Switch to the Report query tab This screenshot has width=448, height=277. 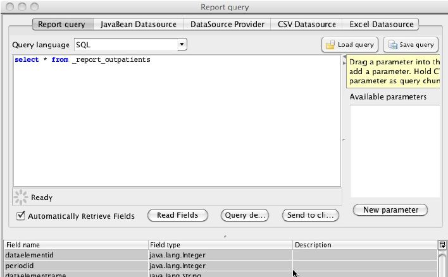62,25
